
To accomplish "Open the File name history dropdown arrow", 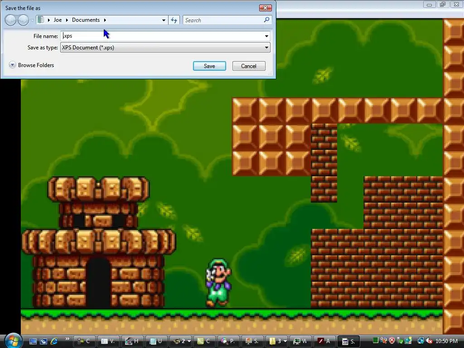I will [266, 36].
